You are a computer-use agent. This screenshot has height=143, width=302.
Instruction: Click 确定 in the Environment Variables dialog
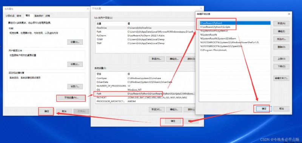(x=173, y=121)
